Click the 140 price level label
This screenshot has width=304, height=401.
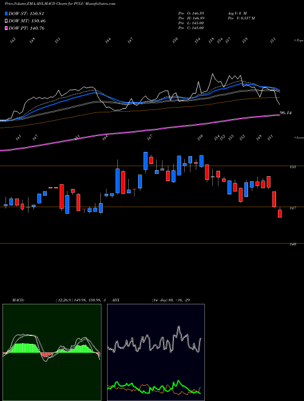[x=292, y=244]
